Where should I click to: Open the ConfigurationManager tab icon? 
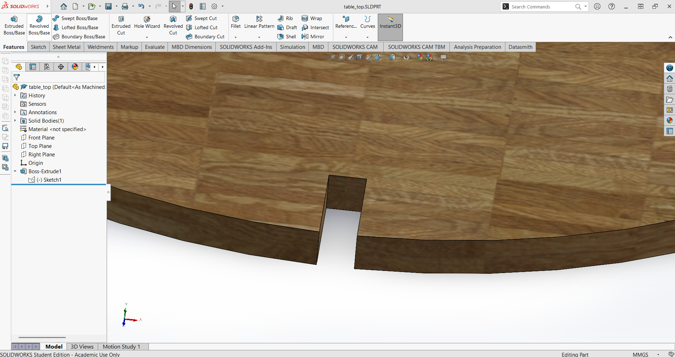47,67
